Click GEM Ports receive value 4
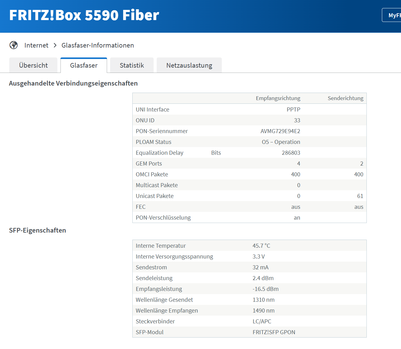The image size is (401, 349). pos(299,164)
